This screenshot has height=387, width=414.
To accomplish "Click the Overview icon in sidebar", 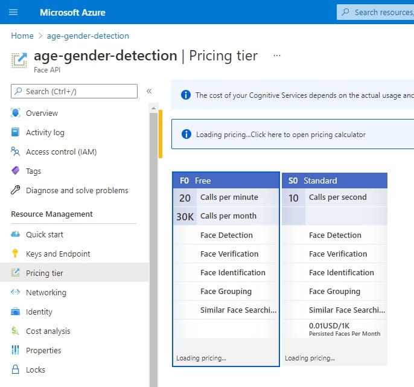I will click(x=15, y=113).
